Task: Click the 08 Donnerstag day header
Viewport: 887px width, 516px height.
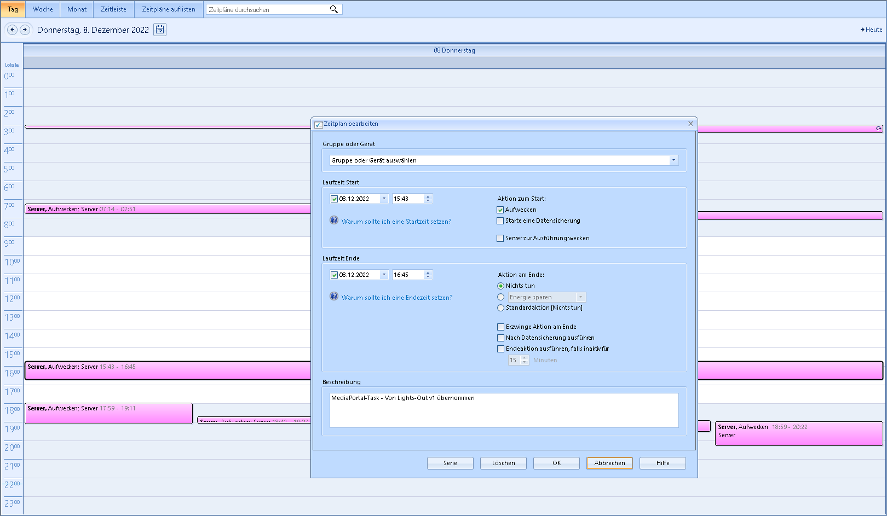Action: pyautogui.click(x=454, y=50)
